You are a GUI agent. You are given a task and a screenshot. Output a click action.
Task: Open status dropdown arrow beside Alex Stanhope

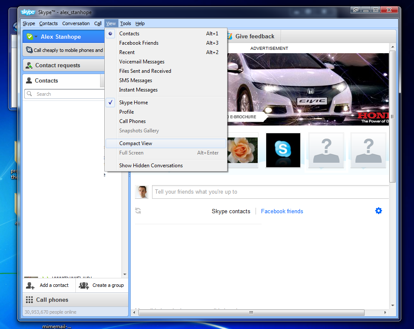tap(36, 37)
